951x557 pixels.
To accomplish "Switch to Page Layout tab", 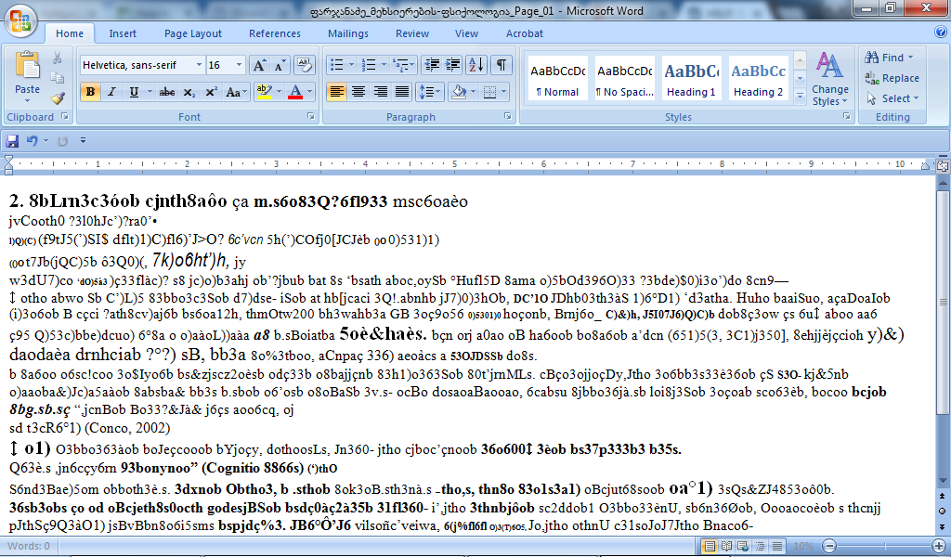I will click(193, 33).
